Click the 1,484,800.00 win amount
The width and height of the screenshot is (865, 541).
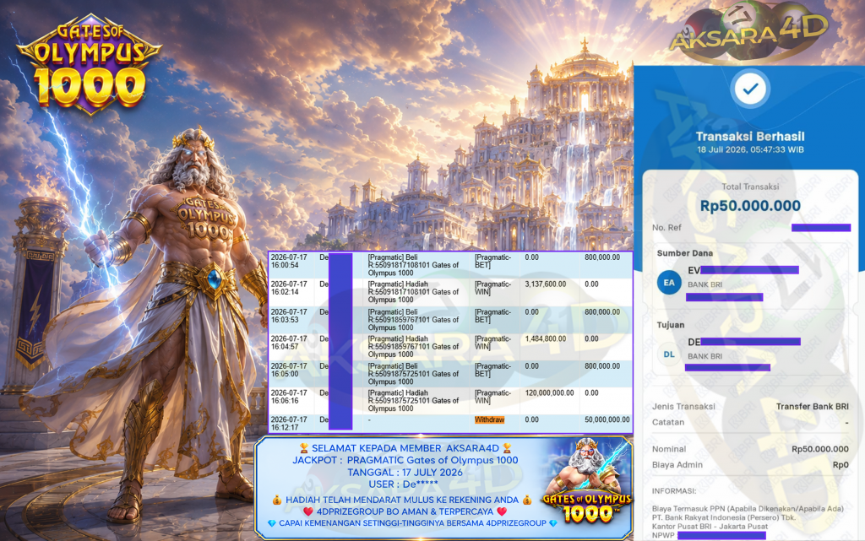545,338
